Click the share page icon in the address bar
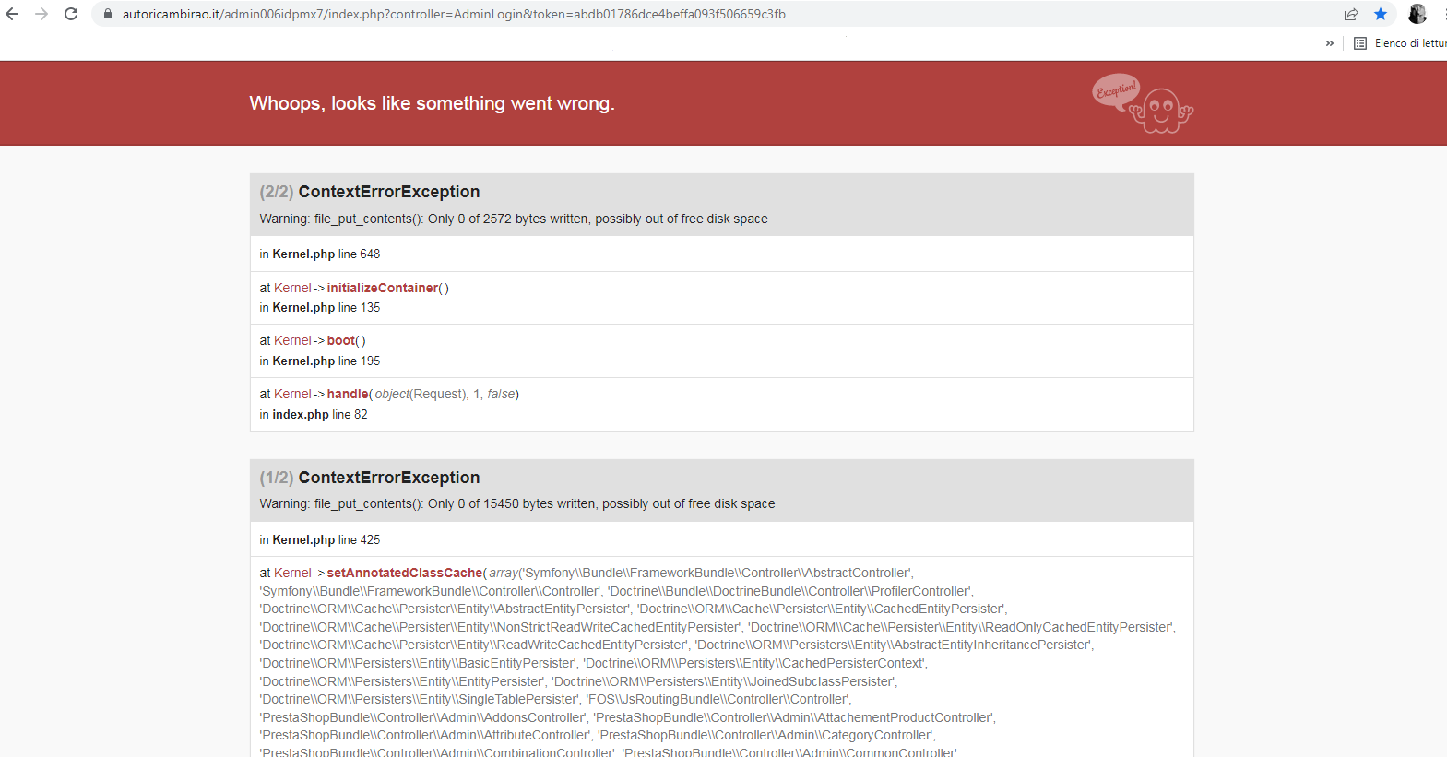This screenshot has height=757, width=1447. point(1351,14)
